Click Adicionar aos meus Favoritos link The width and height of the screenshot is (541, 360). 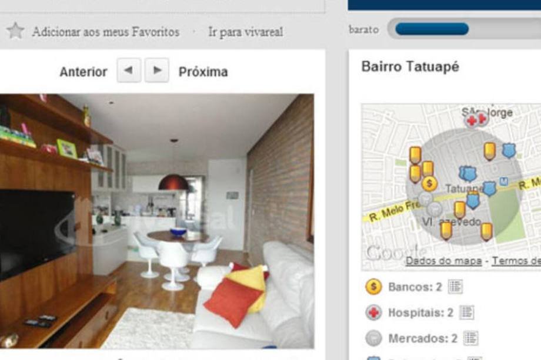tap(106, 32)
